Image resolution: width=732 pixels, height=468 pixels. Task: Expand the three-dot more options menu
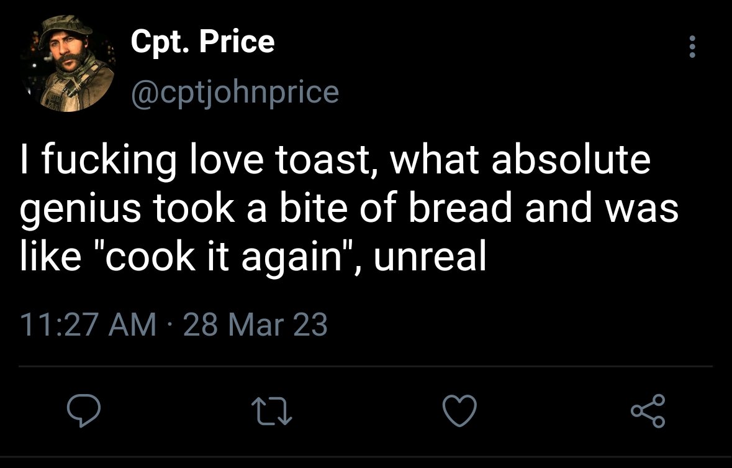coord(692,46)
